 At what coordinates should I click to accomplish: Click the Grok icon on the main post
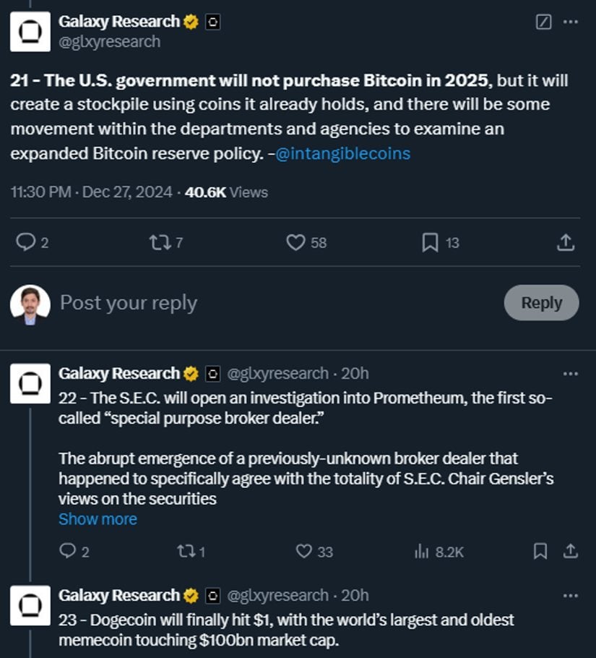(x=543, y=22)
